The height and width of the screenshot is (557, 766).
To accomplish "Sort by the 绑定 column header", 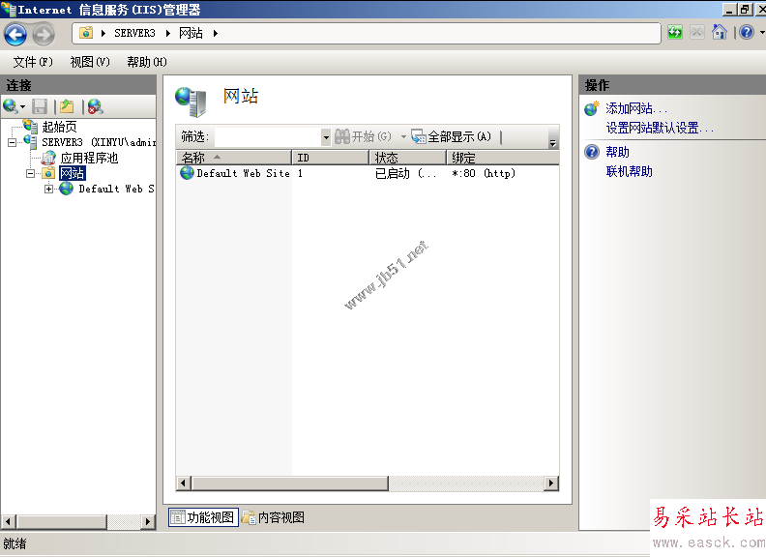I will [x=503, y=158].
